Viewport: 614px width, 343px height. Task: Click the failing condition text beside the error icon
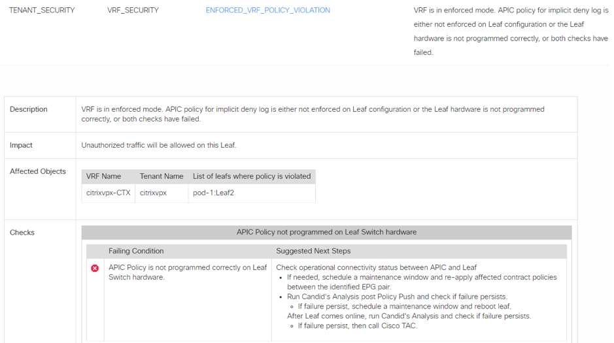pos(188,272)
